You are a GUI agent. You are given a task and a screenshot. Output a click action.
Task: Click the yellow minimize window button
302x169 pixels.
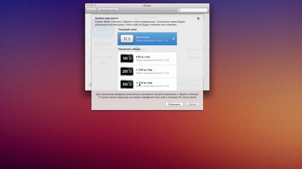(x=92, y=6)
